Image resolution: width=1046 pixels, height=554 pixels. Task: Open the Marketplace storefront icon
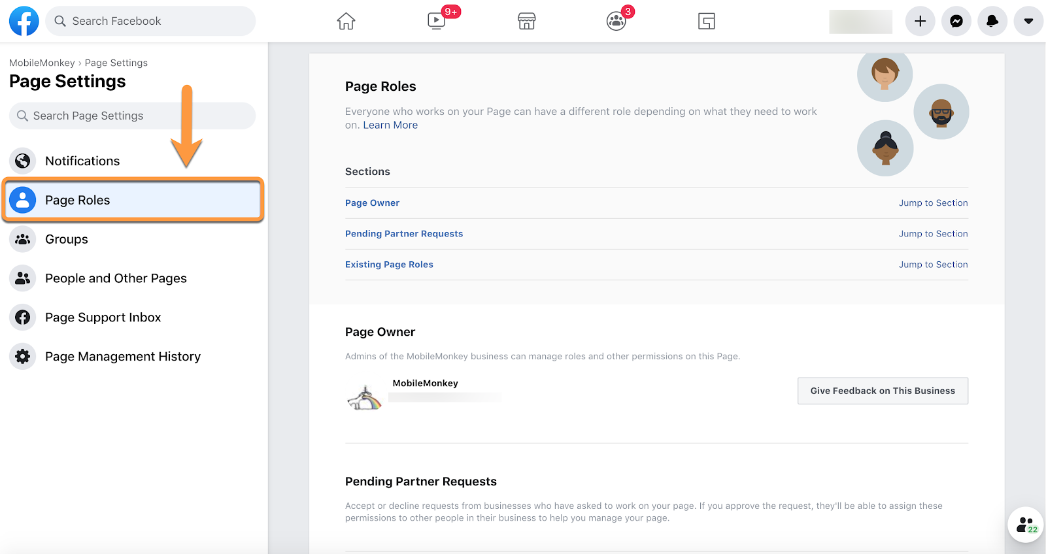point(526,22)
